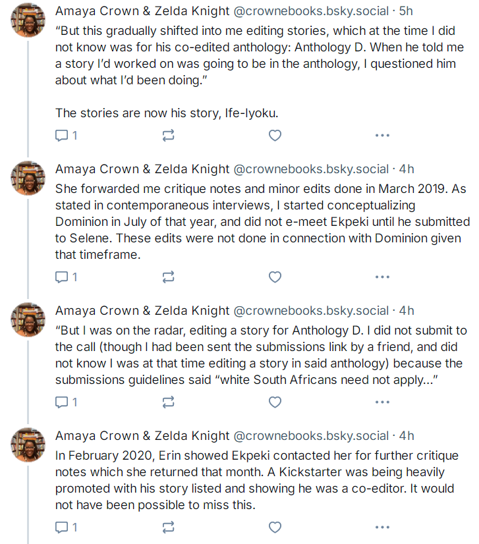Reply to the February 2020 Kickstarter post

click(66, 528)
